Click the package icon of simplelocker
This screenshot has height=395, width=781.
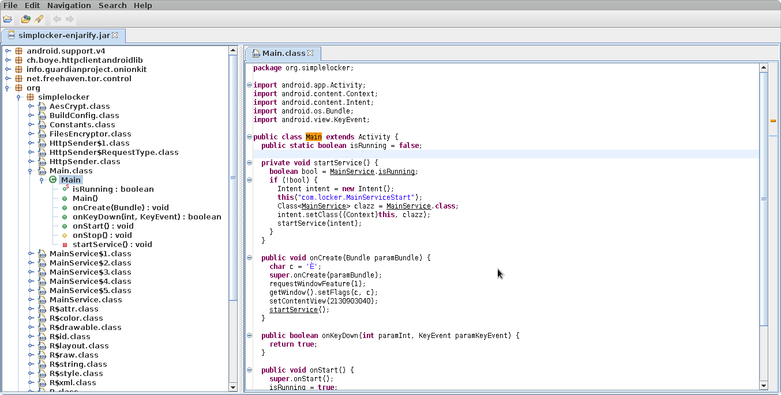click(30, 97)
